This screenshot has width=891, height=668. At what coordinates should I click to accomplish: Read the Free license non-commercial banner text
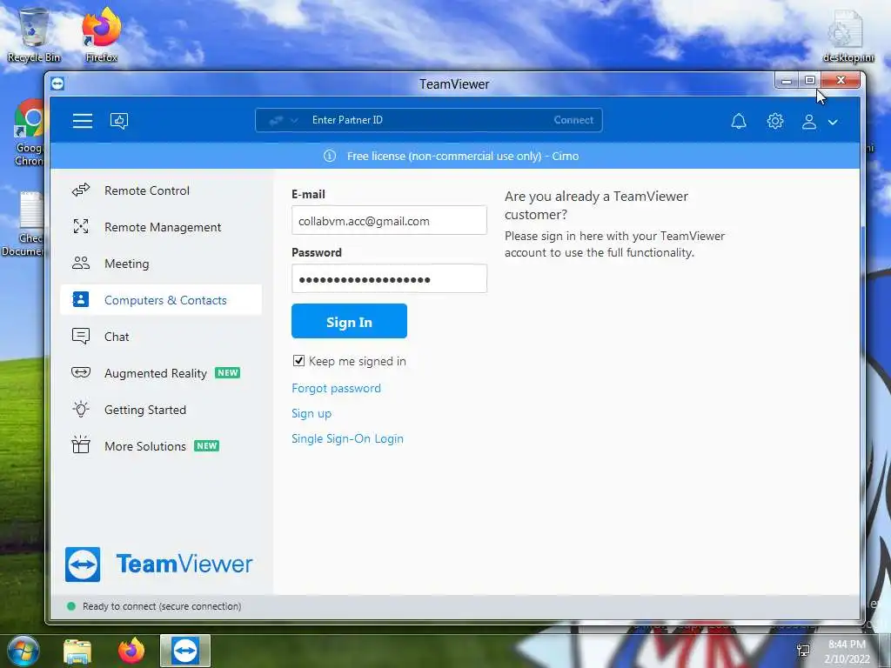463,157
